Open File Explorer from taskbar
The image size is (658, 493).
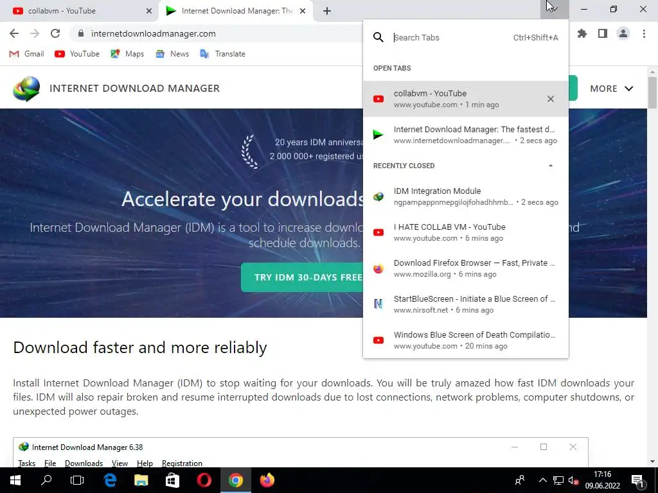pyautogui.click(x=141, y=480)
